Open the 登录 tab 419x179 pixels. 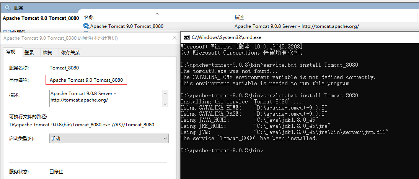click(x=29, y=53)
